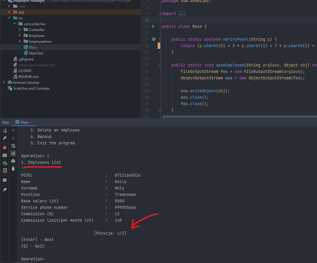Image resolution: width=317 pixels, height=263 pixels.
Task: Expand the Employee package
Action: (20, 35)
